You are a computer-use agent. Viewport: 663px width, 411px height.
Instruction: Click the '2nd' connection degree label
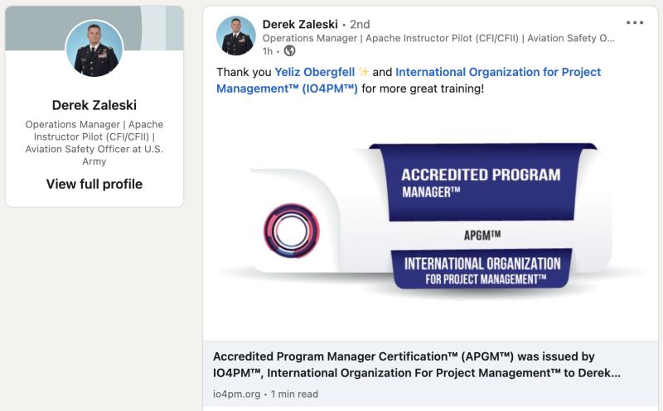click(x=360, y=25)
